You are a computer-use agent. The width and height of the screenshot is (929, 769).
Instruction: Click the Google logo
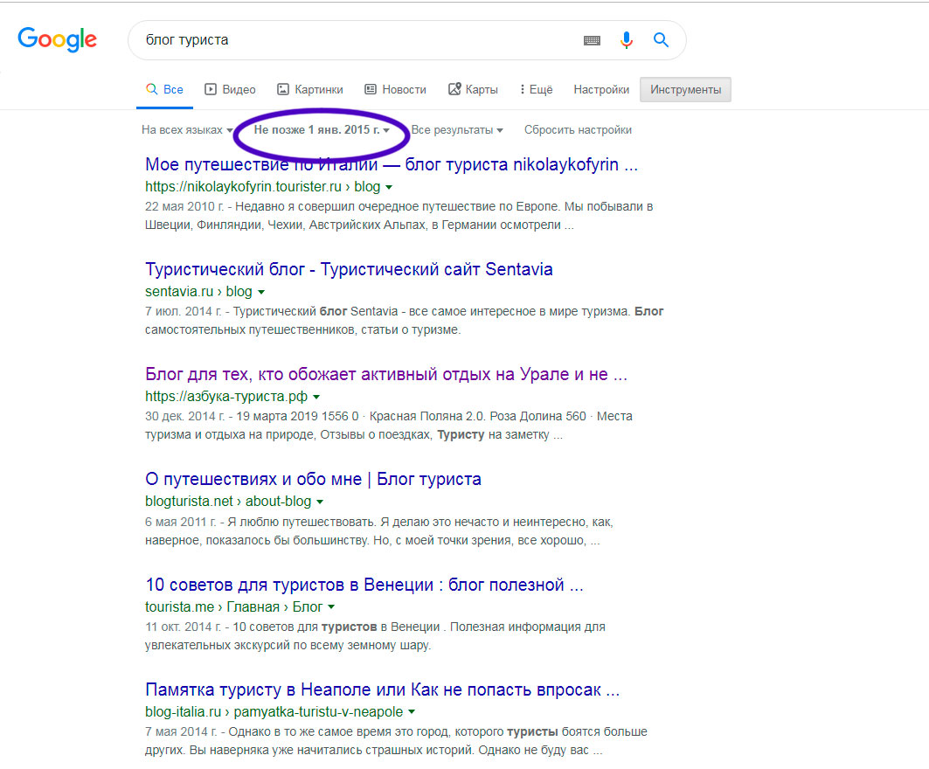[x=57, y=39]
